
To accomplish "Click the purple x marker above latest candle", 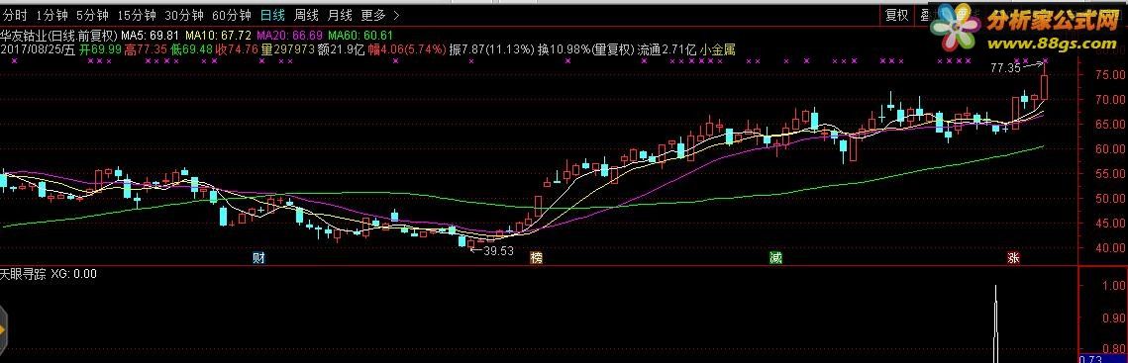I will click(1046, 61).
